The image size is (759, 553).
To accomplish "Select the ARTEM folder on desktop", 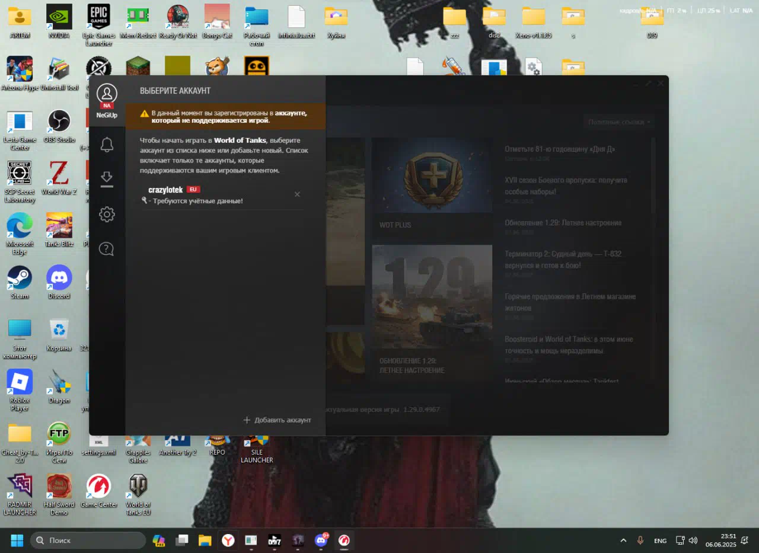I will (20, 23).
